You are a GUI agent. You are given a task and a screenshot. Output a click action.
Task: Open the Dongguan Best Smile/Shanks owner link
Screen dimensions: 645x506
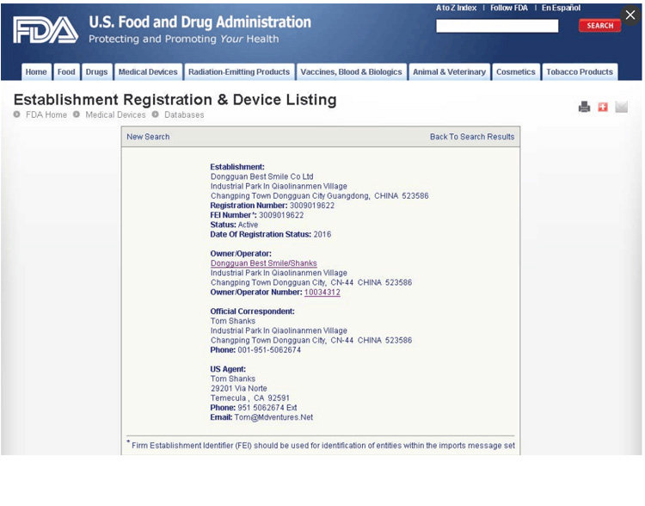coord(264,263)
